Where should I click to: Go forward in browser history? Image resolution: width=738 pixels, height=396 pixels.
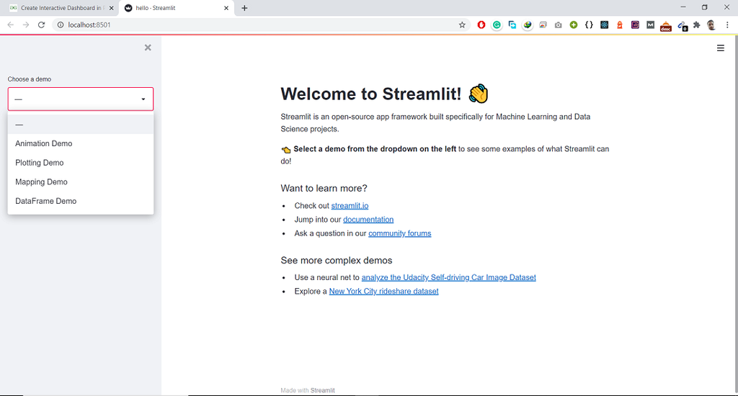[x=26, y=25]
